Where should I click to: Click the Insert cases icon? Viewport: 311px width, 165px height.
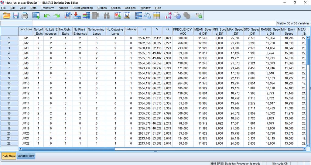click(x=118, y=15)
